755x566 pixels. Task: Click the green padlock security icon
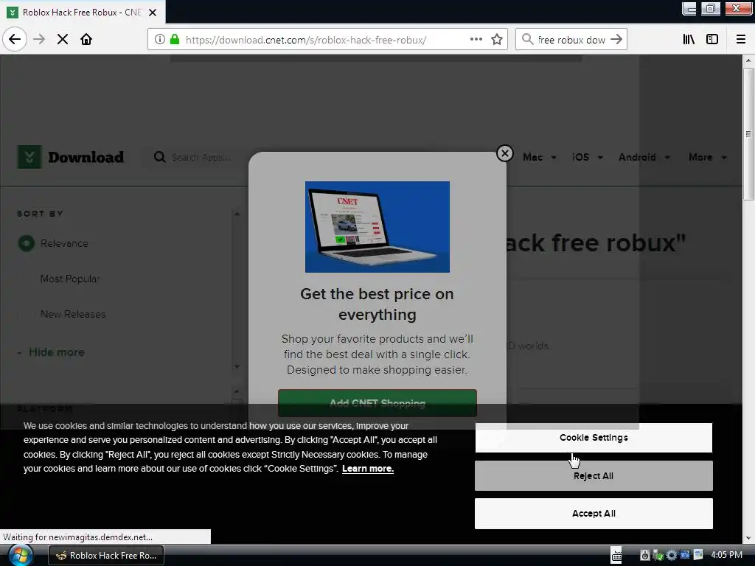pyautogui.click(x=175, y=39)
